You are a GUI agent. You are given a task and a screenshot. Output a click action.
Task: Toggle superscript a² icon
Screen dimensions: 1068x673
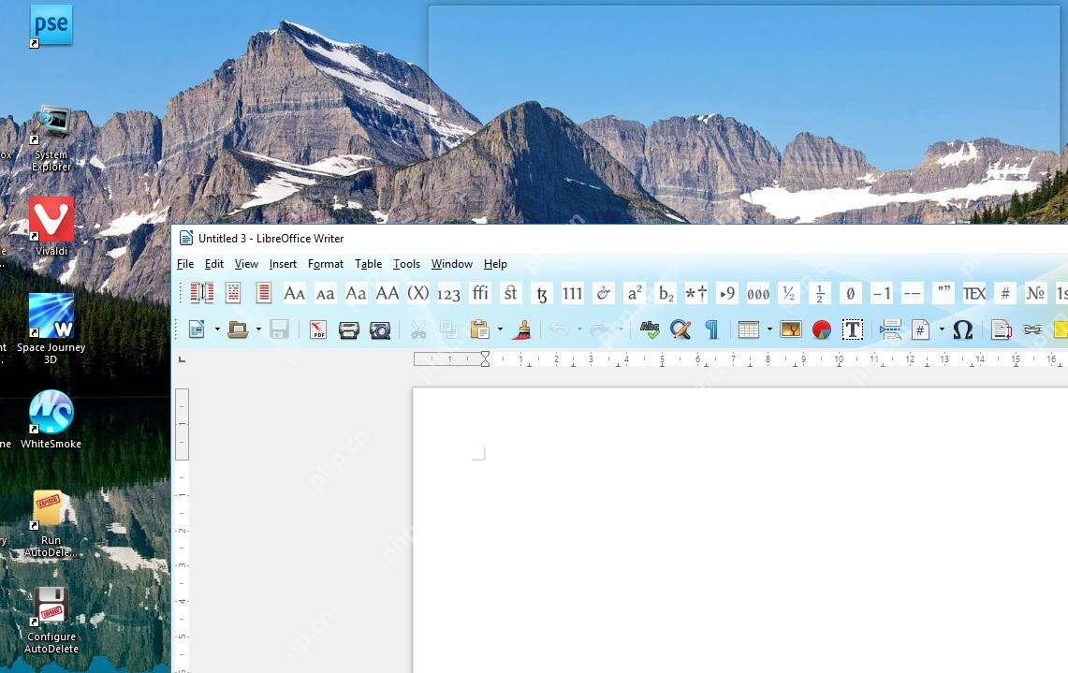click(x=635, y=293)
